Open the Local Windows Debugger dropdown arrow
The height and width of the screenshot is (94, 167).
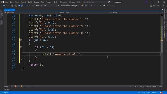coord(79,5)
